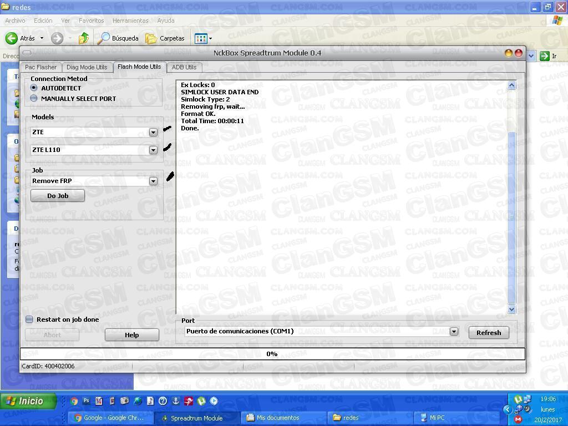Click the Views icon in redes toolbar

[x=200, y=38]
